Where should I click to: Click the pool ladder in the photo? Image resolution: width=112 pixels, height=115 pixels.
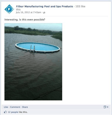[x=32, y=49]
